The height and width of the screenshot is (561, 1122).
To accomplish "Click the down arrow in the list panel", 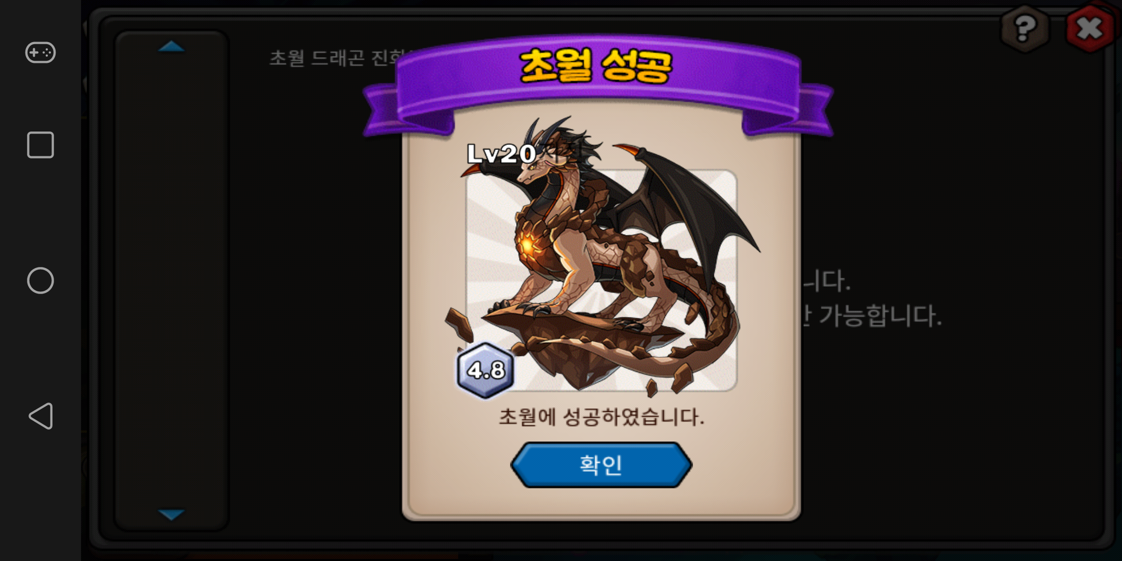I will [171, 514].
